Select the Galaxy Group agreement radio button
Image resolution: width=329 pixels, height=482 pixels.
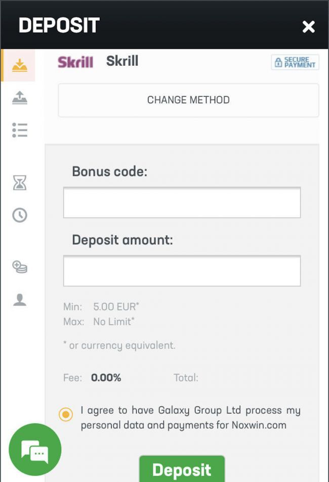[65, 415]
